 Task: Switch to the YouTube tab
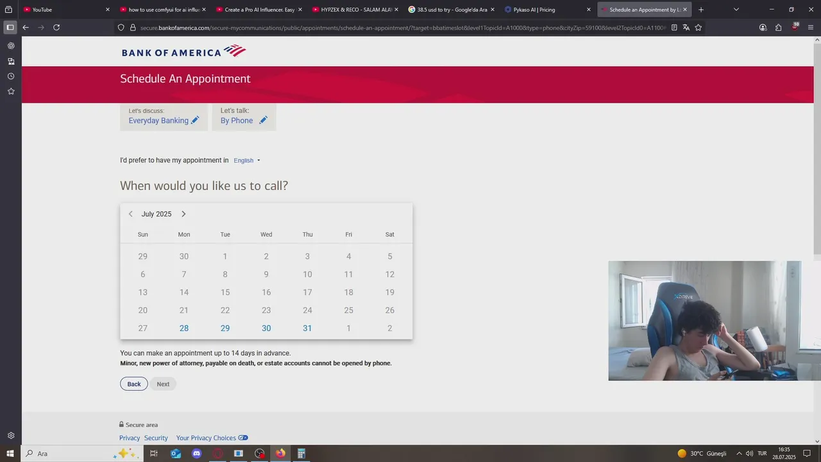(x=65, y=10)
